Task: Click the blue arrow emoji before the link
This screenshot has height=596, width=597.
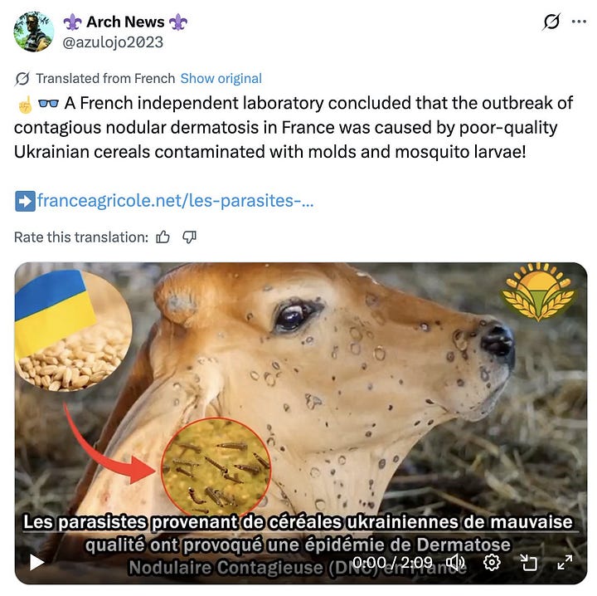Action: tap(25, 201)
